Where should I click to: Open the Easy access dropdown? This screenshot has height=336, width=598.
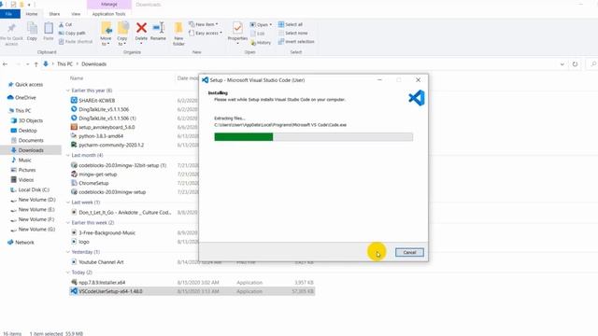pos(206,34)
